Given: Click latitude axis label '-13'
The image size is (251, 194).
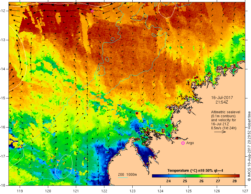Looking at the screenshot, I should (x=3, y=40).
